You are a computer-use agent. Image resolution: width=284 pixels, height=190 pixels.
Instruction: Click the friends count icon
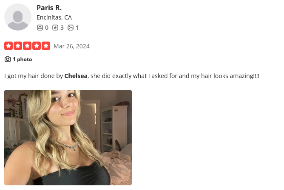click(40, 28)
